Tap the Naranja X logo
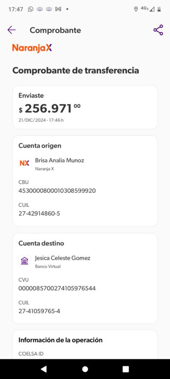 click(x=32, y=48)
